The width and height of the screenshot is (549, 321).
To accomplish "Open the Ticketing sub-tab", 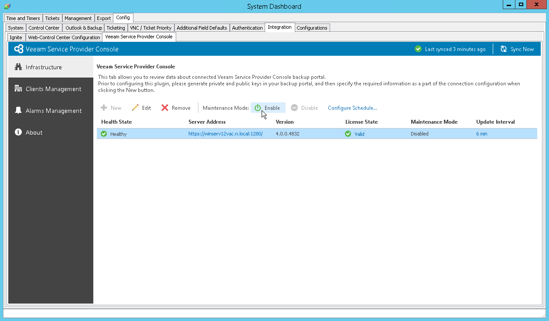I will click(x=116, y=28).
